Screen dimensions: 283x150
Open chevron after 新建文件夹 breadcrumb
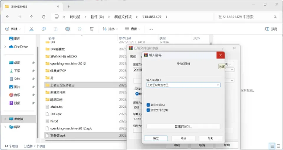point(137,17)
